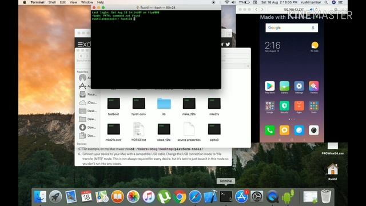Open App Store from the Dock
Screen dimensions: 366x206
241,197
